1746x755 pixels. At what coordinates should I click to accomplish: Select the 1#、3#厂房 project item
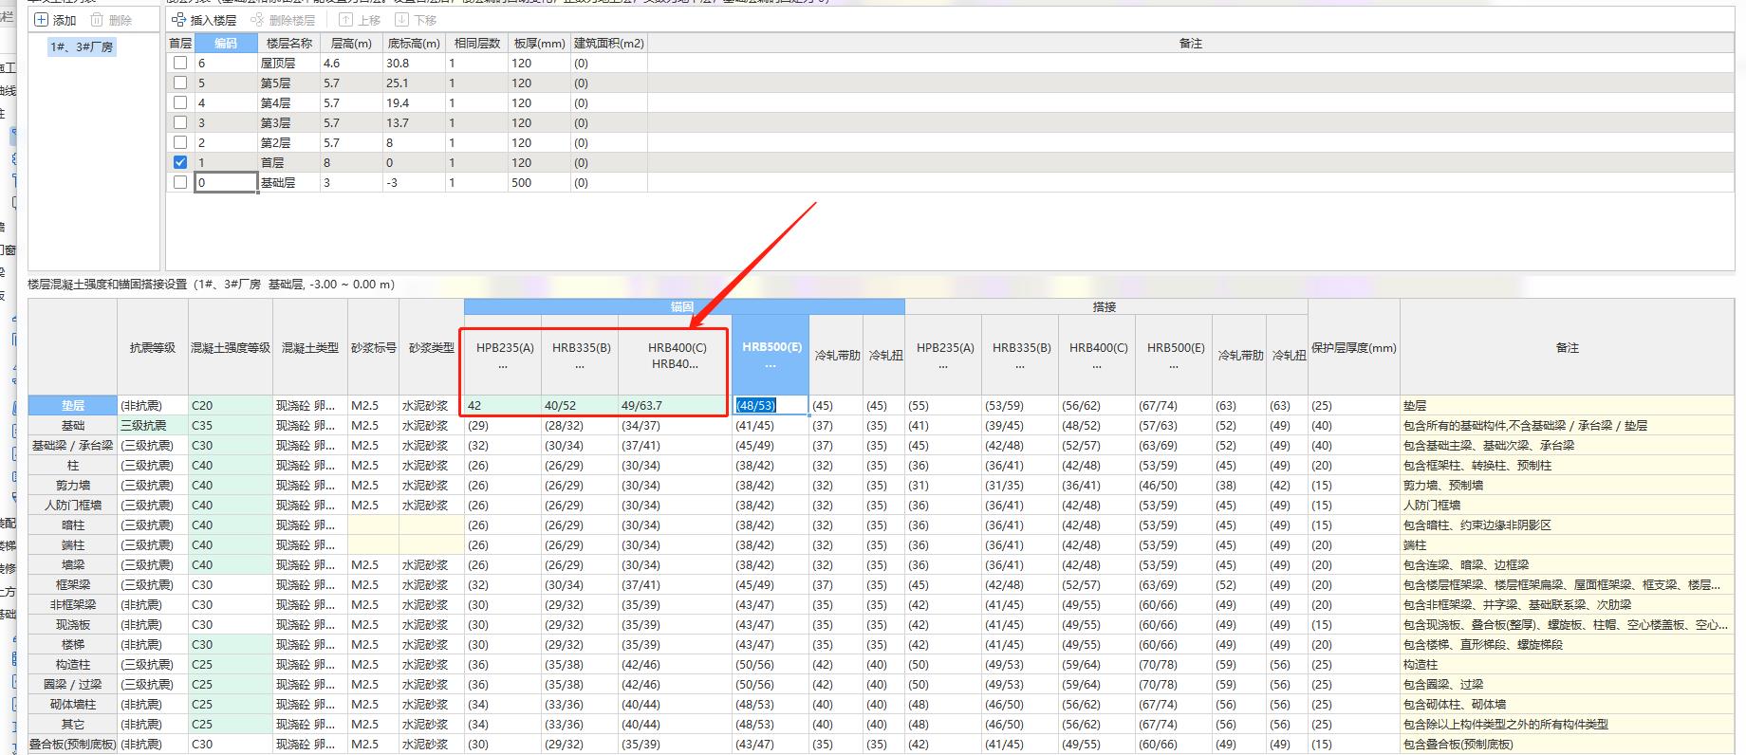pos(82,46)
